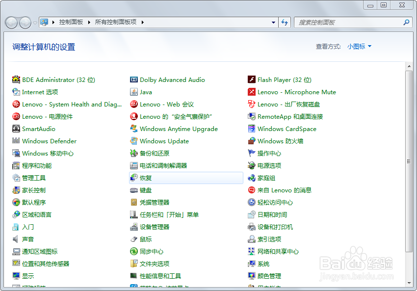Go back with the Back arrow button
417x291 pixels.
tap(11, 23)
